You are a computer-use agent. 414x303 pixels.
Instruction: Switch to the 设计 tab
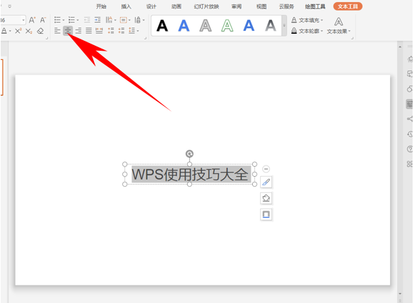[x=151, y=6]
